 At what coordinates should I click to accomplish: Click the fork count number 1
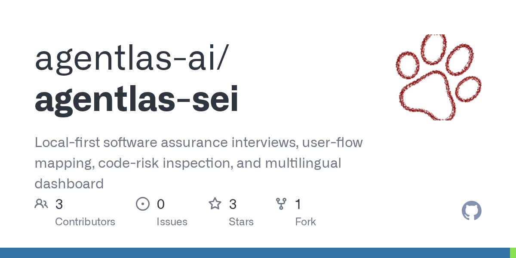point(298,204)
